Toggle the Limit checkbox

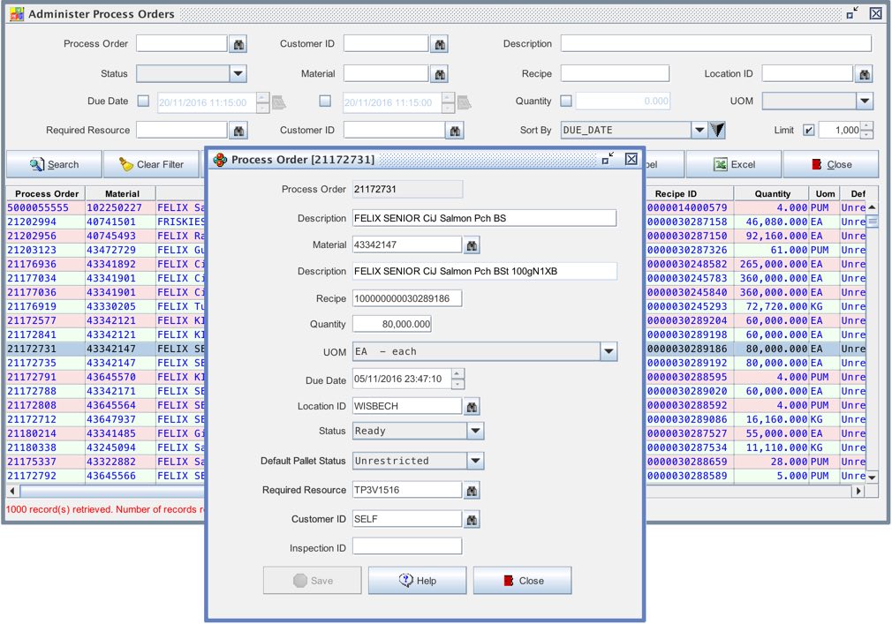(x=808, y=131)
